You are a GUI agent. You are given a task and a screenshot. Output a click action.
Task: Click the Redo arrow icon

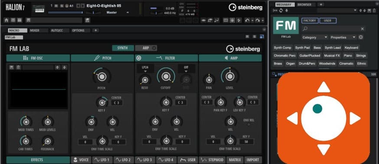[x=258, y=20]
